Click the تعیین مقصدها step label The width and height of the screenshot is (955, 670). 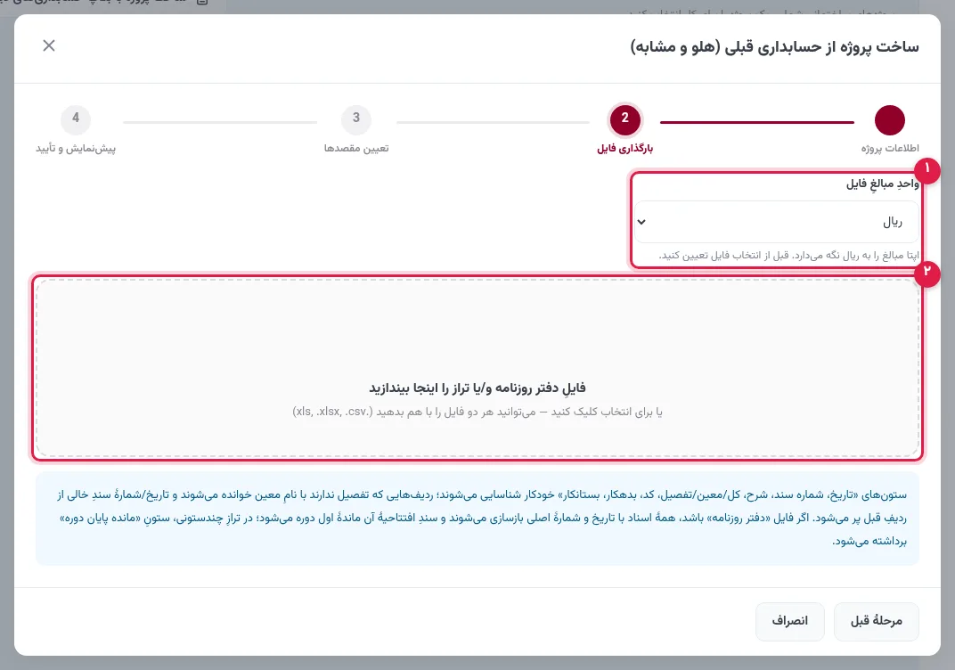pos(356,149)
